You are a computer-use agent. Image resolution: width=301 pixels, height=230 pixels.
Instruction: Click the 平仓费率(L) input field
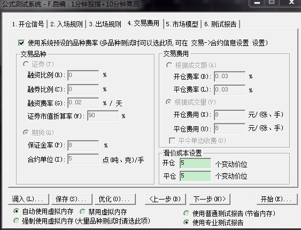point(229,90)
